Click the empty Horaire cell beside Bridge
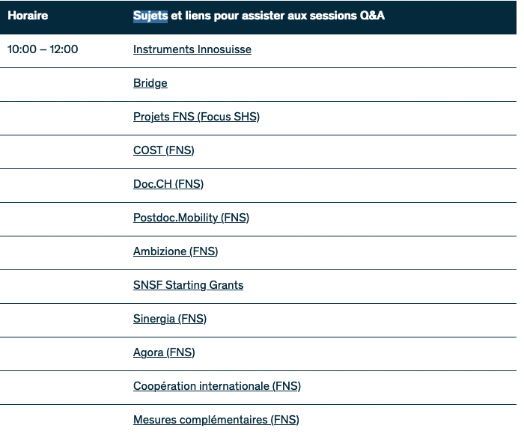This screenshot has height=437, width=524. [x=64, y=83]
